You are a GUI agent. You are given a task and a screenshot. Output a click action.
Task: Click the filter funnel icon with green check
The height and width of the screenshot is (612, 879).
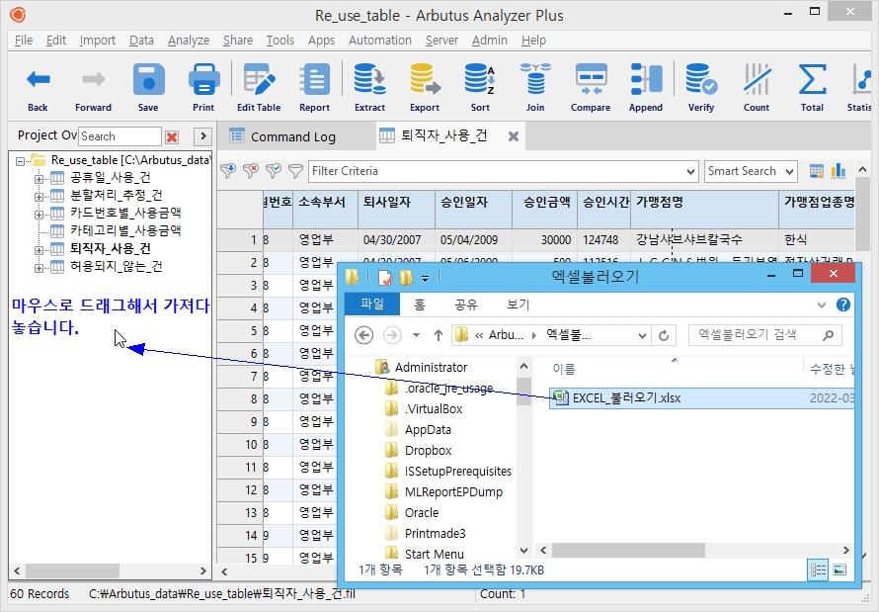click(x=273, y=171)
